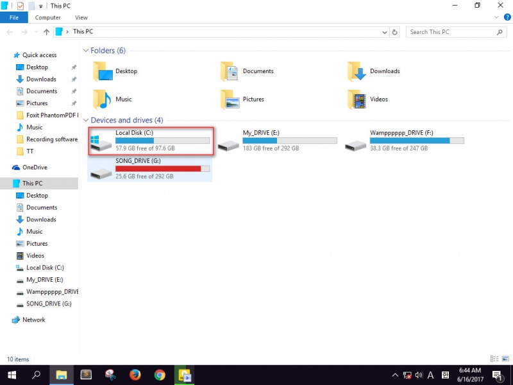
Task: Click the red SONG_DRIVE usage bar
Action: (x=163, y=169)
